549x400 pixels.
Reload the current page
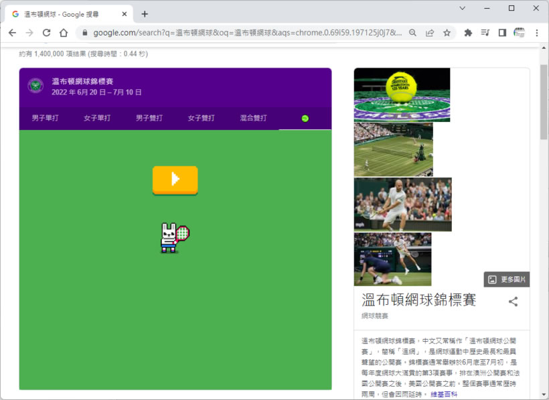click(46, 33)
